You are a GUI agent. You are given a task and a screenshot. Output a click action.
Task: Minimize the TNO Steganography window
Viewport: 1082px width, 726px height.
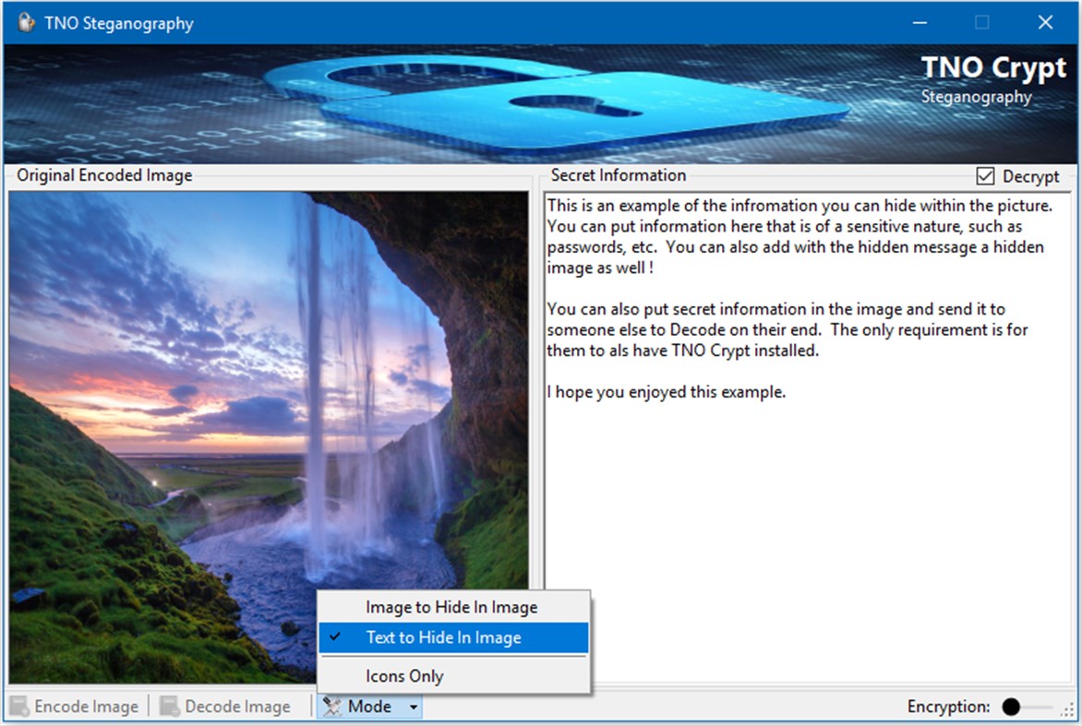click(x=920, y=22)
